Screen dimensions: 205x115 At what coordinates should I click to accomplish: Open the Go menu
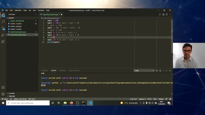30,10
